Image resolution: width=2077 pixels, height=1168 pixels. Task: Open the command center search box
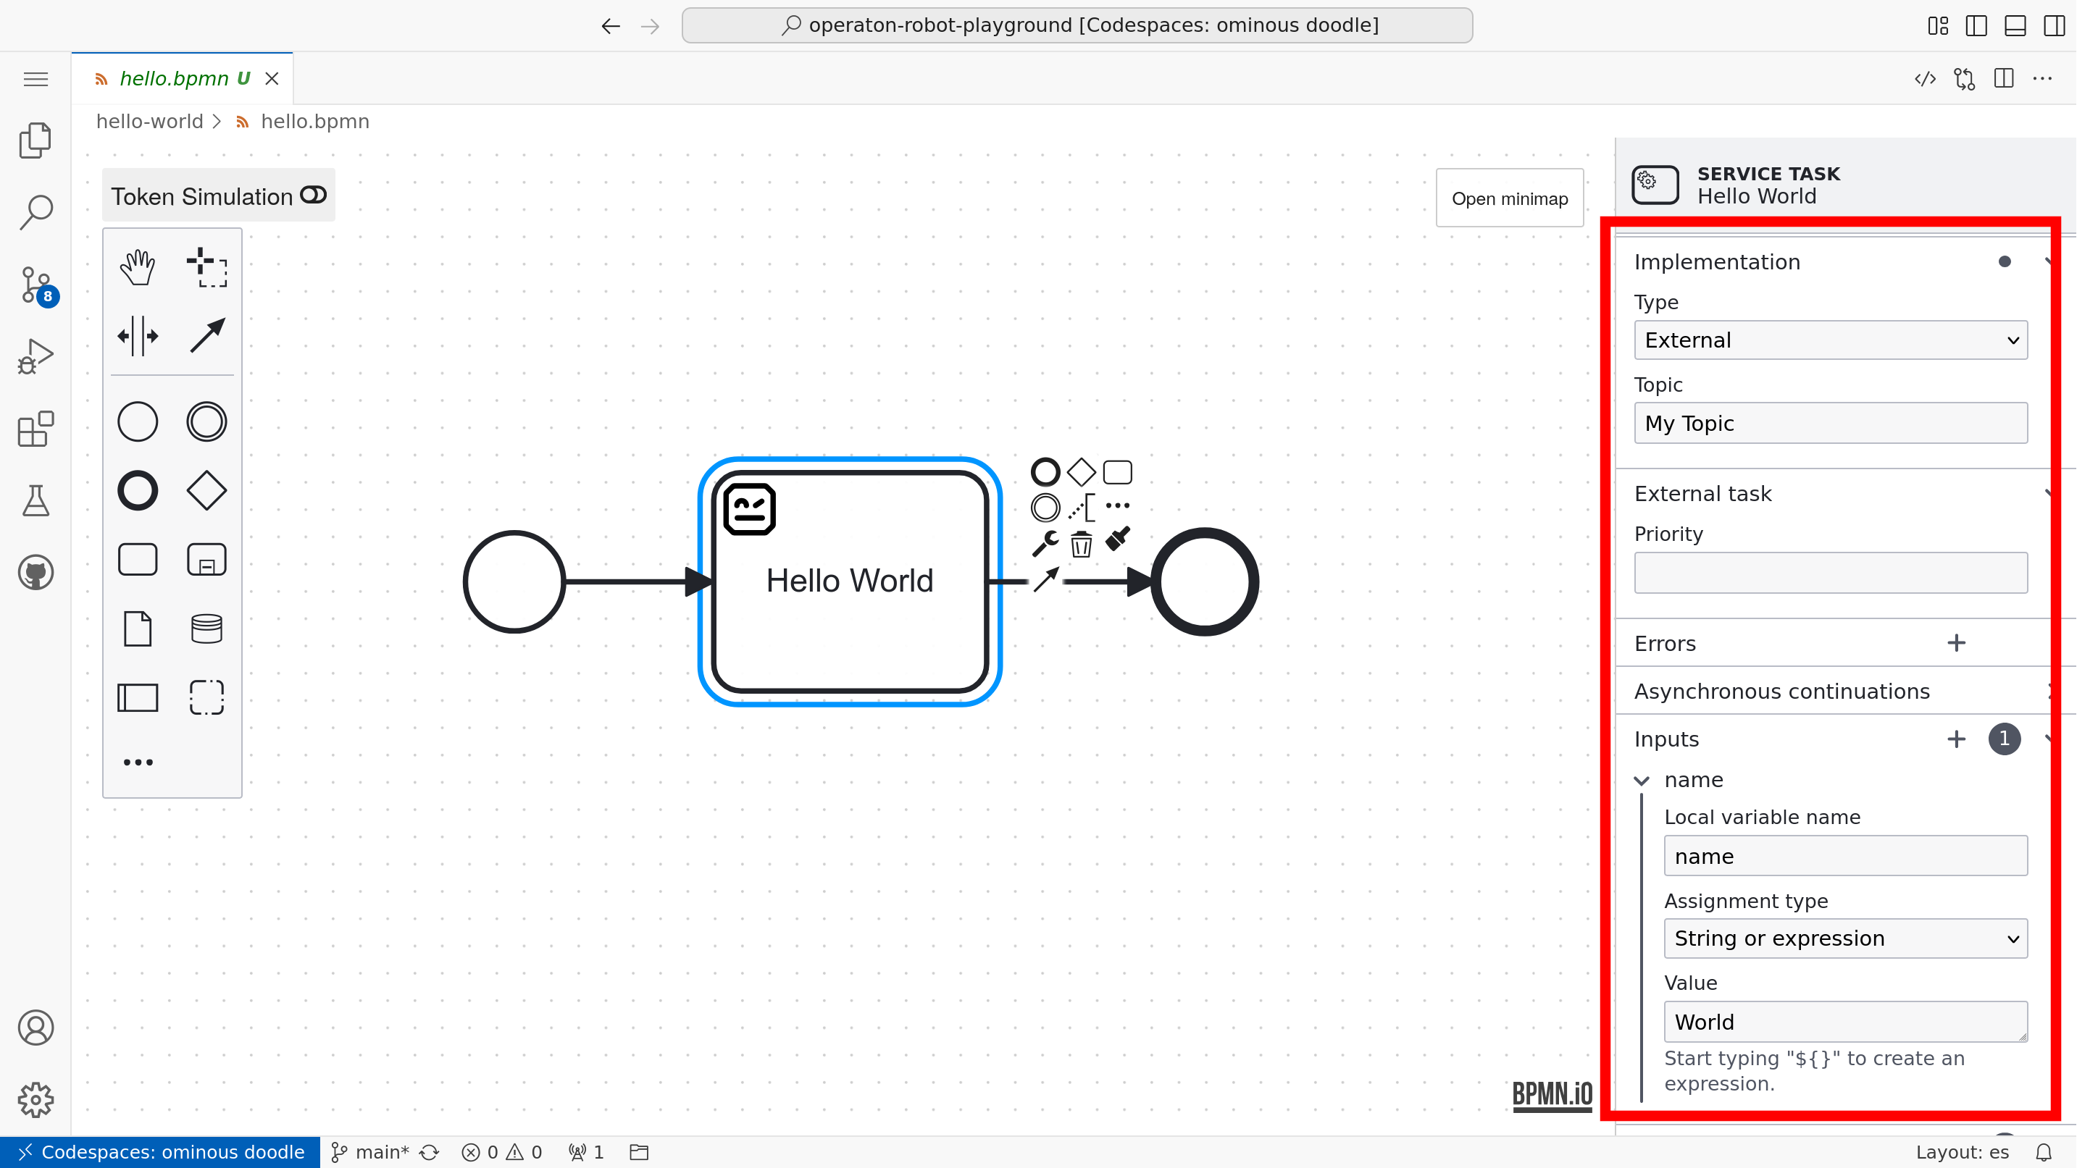point(1077,25)
